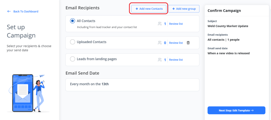Viewport: 271px width, 120px height.
Task: Click the All Contacts count number
Action: (165, 24)
